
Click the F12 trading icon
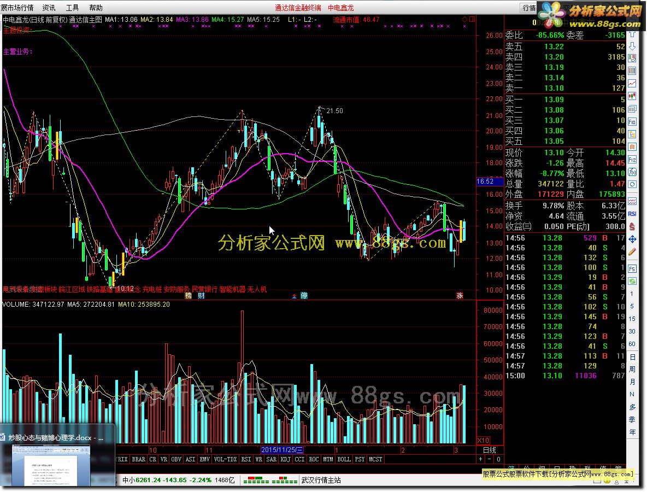632,159
